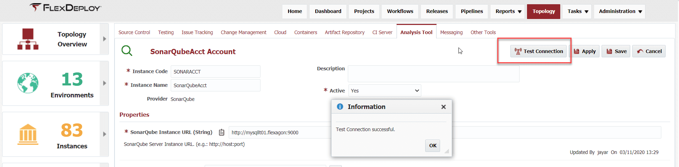This screenshot has width=679, height=167.
Task: Open Releases from the top navigation
Action: 437,11
